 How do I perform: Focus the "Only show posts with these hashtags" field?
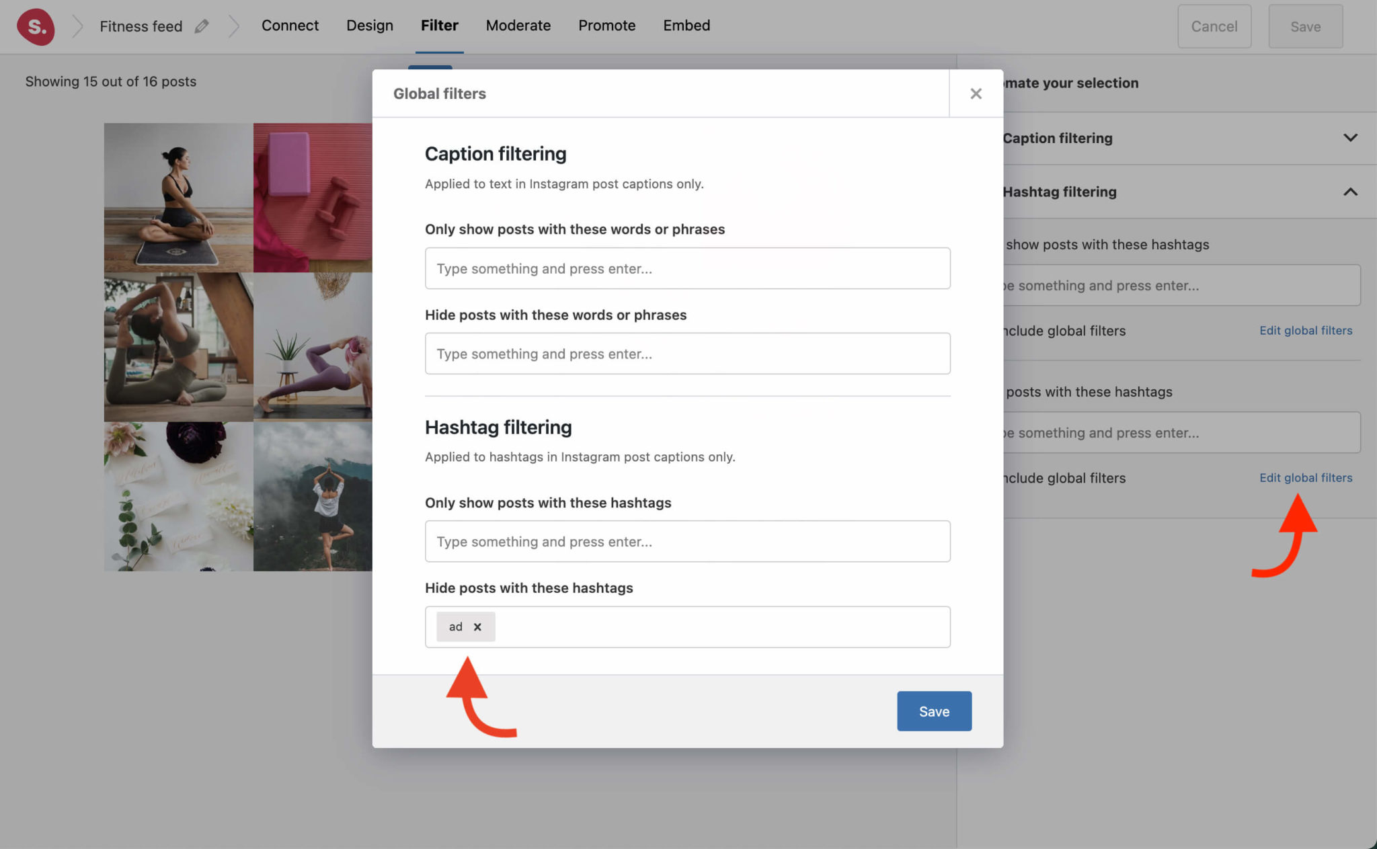tap(687, 541)
